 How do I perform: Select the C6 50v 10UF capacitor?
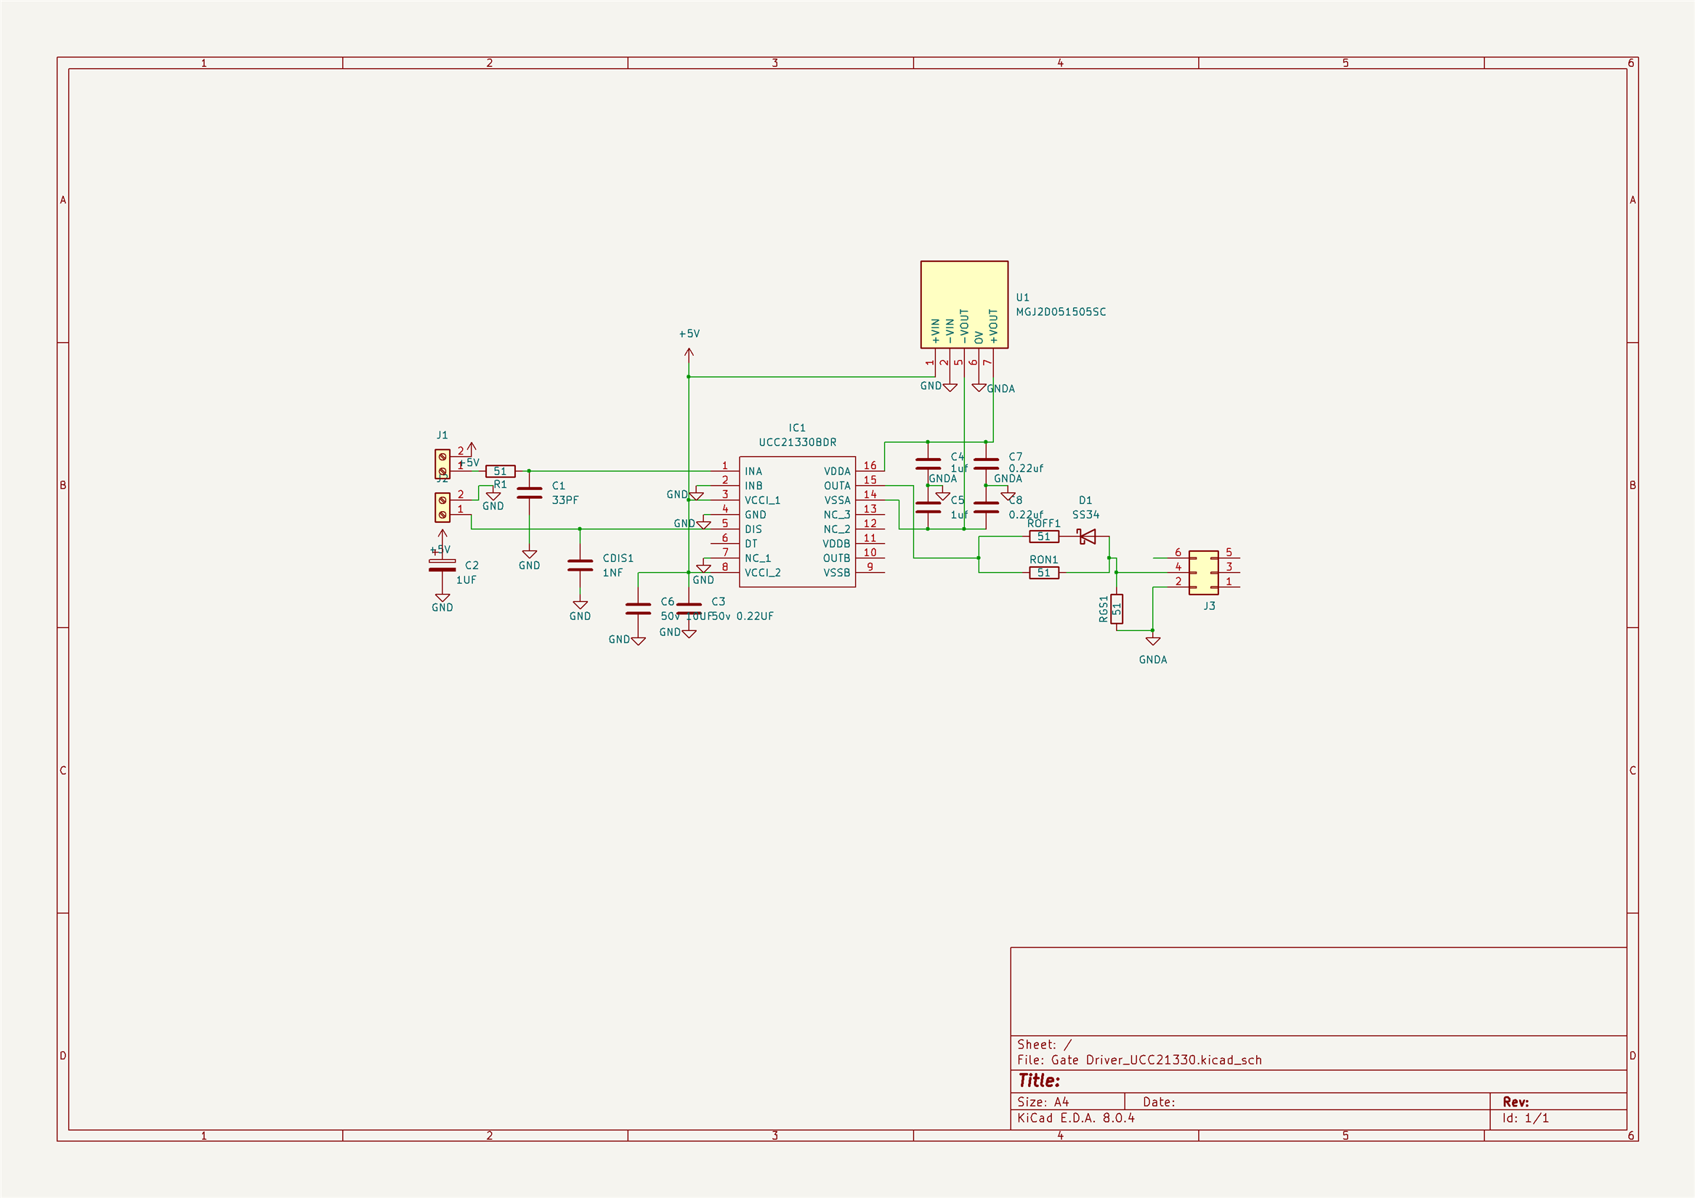coord(638,608)
